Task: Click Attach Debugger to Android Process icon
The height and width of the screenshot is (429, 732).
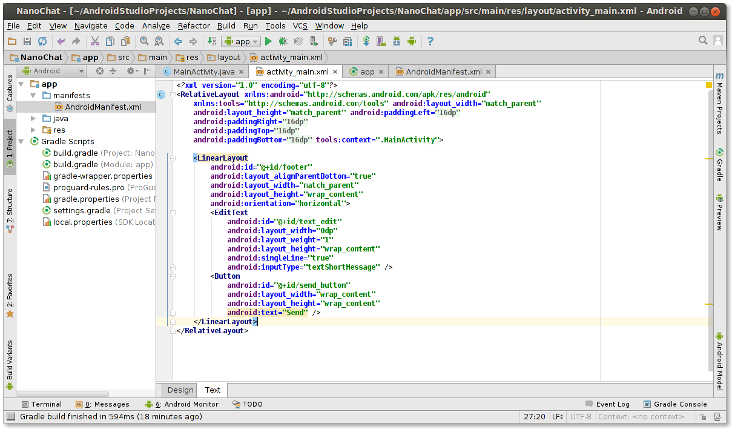Action: (x=314, y=41)
